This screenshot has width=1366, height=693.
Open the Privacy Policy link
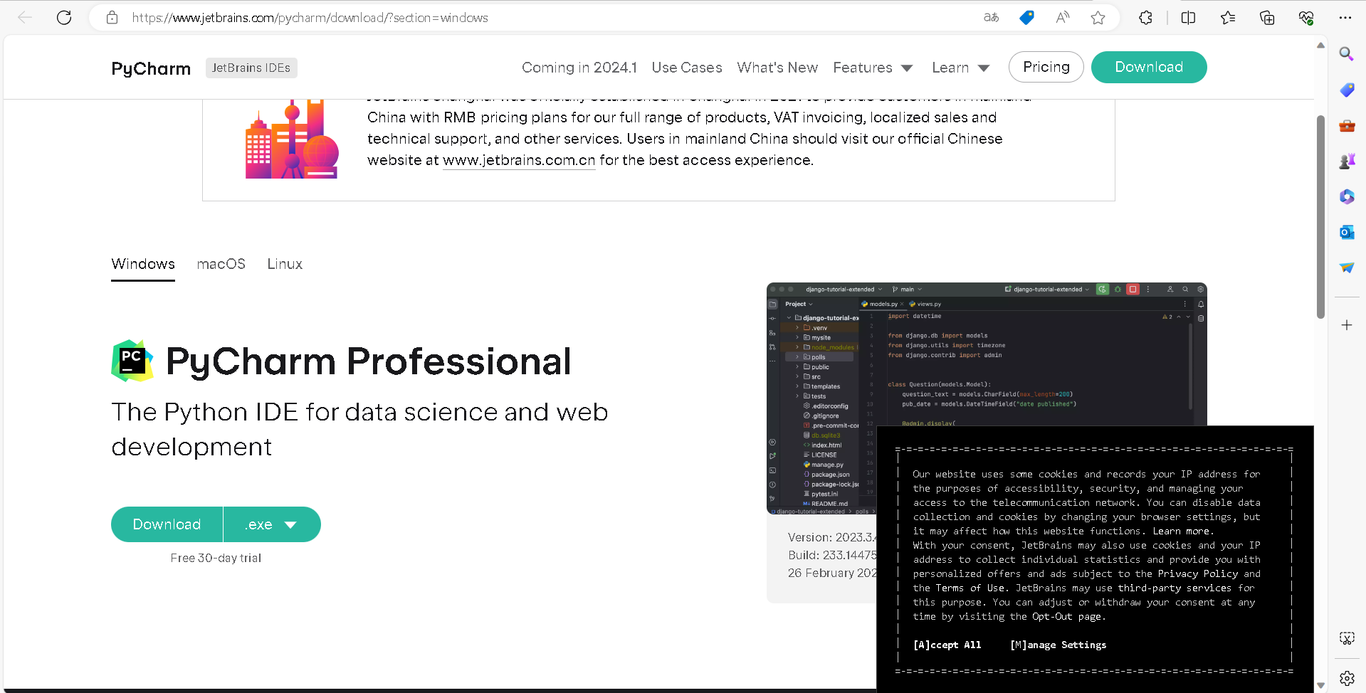tap(1198, 573)
